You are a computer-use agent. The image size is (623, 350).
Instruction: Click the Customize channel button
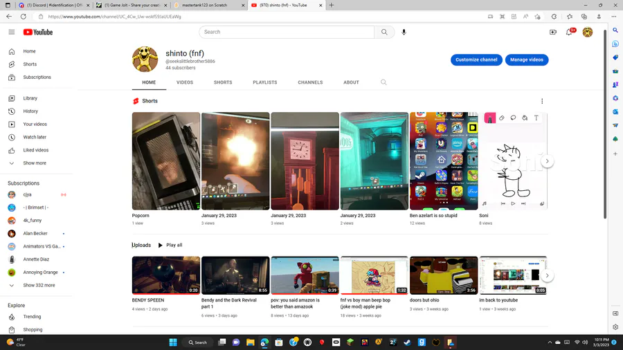click(476, 60)
